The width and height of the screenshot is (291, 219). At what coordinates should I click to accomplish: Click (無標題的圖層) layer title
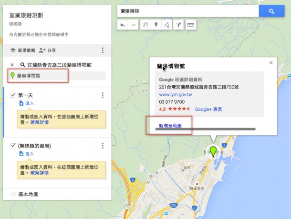tap(34, 146)
